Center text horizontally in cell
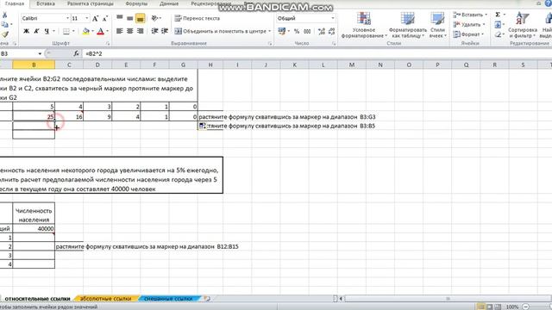The width and height of the screenshot is (552, 310). coord(130,31)
